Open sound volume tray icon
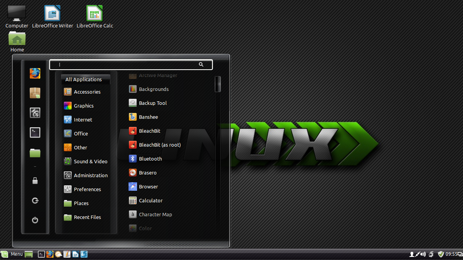Image resolution: width=463 pixels, height=260 pixels. coord(423,254)
